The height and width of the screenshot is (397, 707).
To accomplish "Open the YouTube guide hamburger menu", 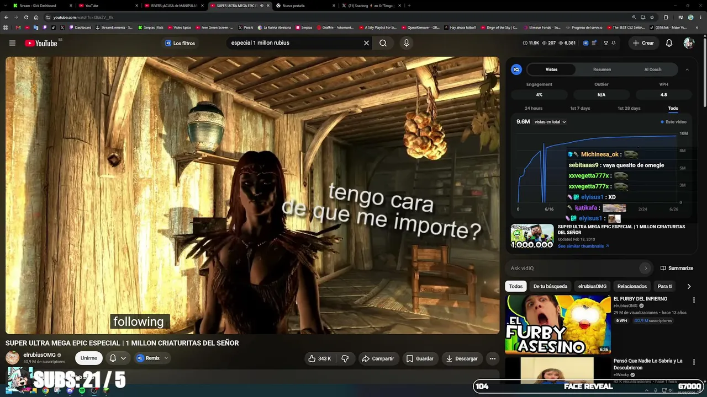I will pyautogui.click(x=12, y=43).
